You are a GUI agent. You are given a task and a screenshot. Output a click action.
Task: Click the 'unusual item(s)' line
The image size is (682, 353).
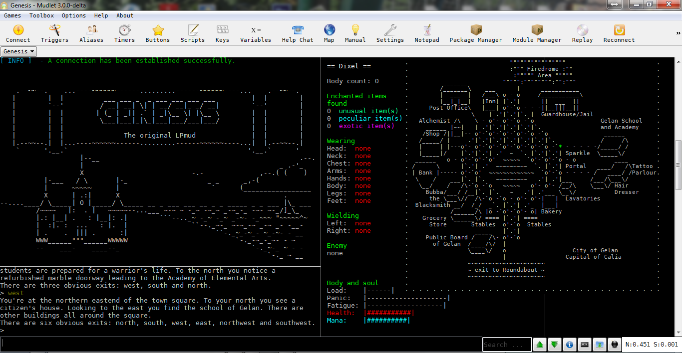click(368, 111)
